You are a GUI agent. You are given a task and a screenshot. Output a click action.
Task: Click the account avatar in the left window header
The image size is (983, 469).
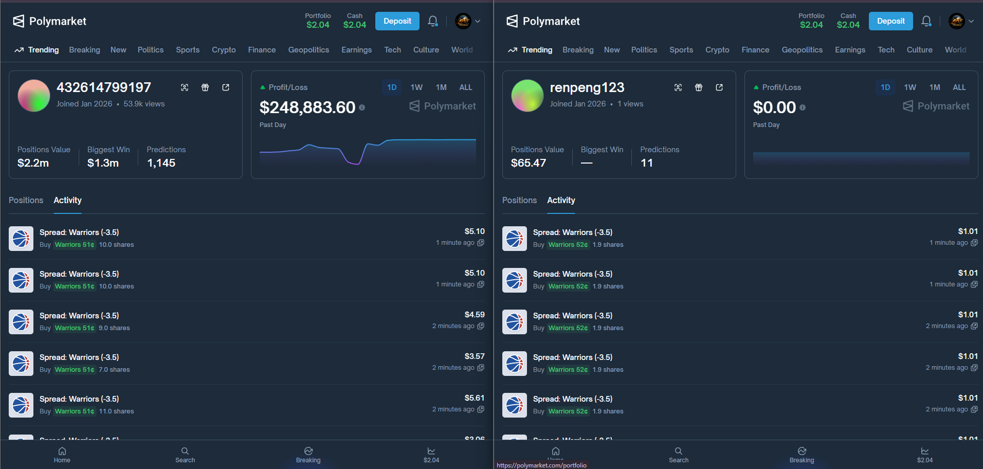tap(463, 21)
